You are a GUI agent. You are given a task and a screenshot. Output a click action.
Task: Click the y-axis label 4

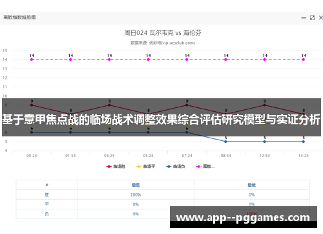point(6,151)
